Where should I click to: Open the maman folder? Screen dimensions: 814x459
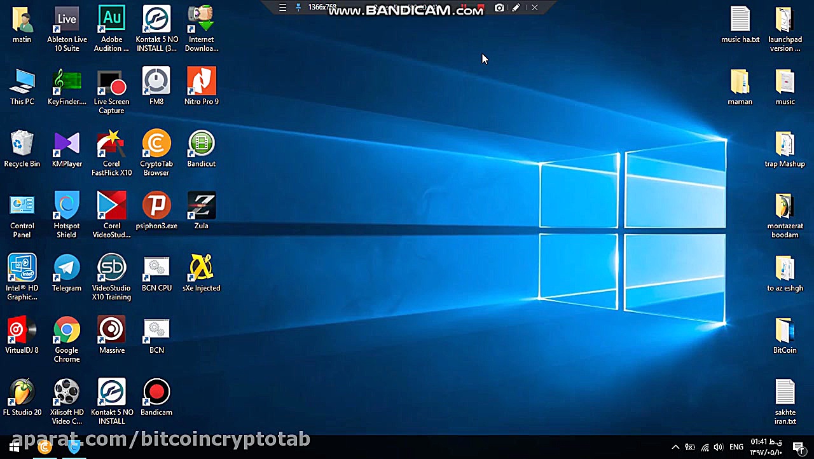(x=740, y=81)
